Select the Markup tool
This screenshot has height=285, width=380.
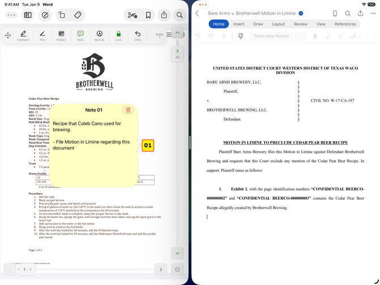99,36
